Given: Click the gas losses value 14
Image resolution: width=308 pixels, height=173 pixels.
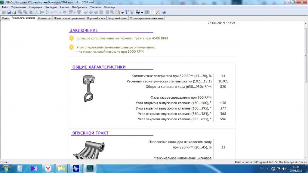Looking at the screenshot, I should (x=223, y=76).
